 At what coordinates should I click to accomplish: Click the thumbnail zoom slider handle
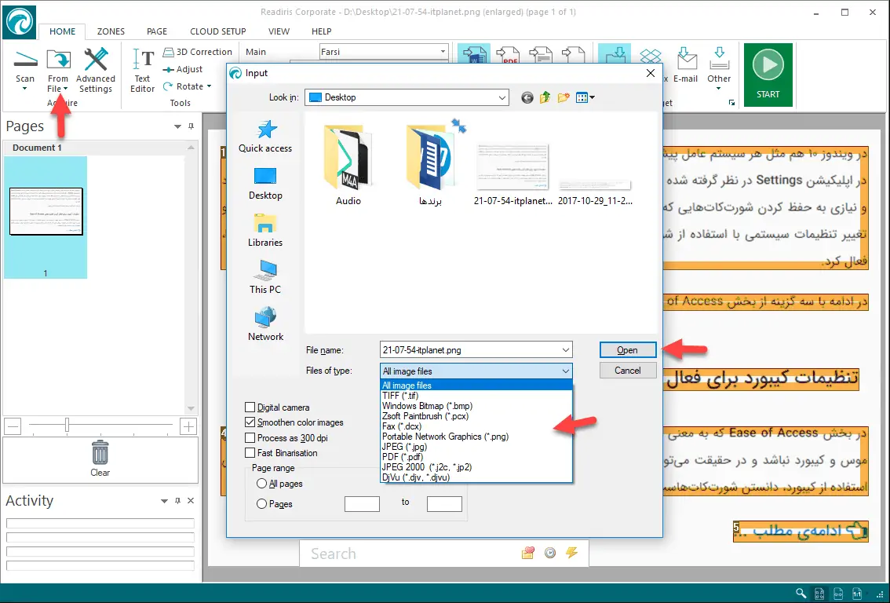pyautogui.click(x=67, y=425)
